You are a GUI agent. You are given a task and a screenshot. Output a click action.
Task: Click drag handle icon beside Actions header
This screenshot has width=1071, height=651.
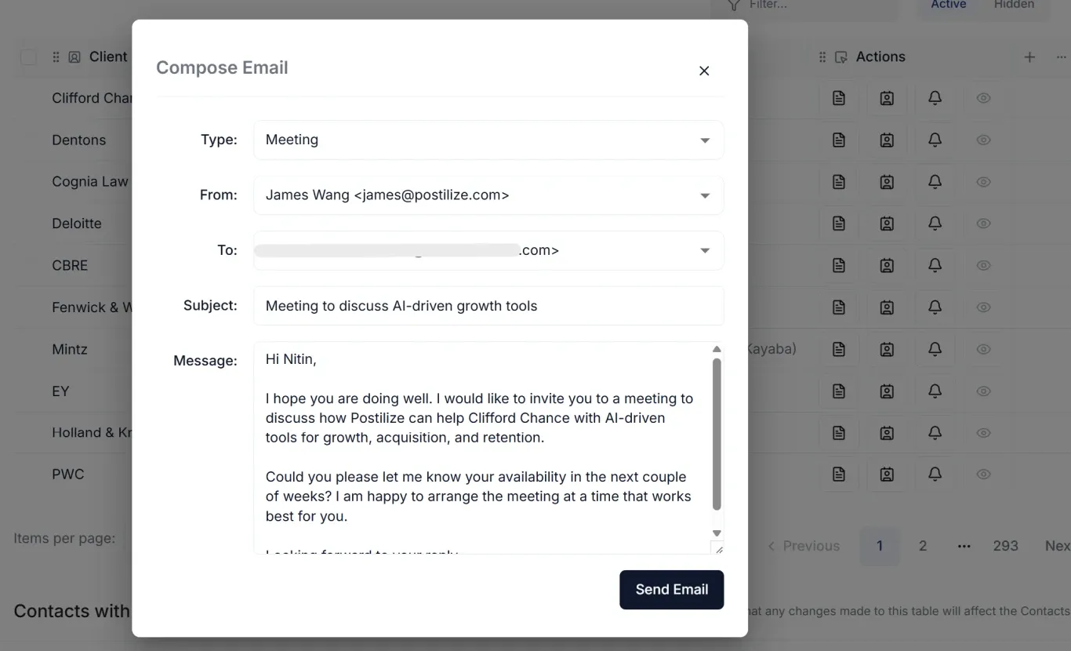(x=822, y=57)
